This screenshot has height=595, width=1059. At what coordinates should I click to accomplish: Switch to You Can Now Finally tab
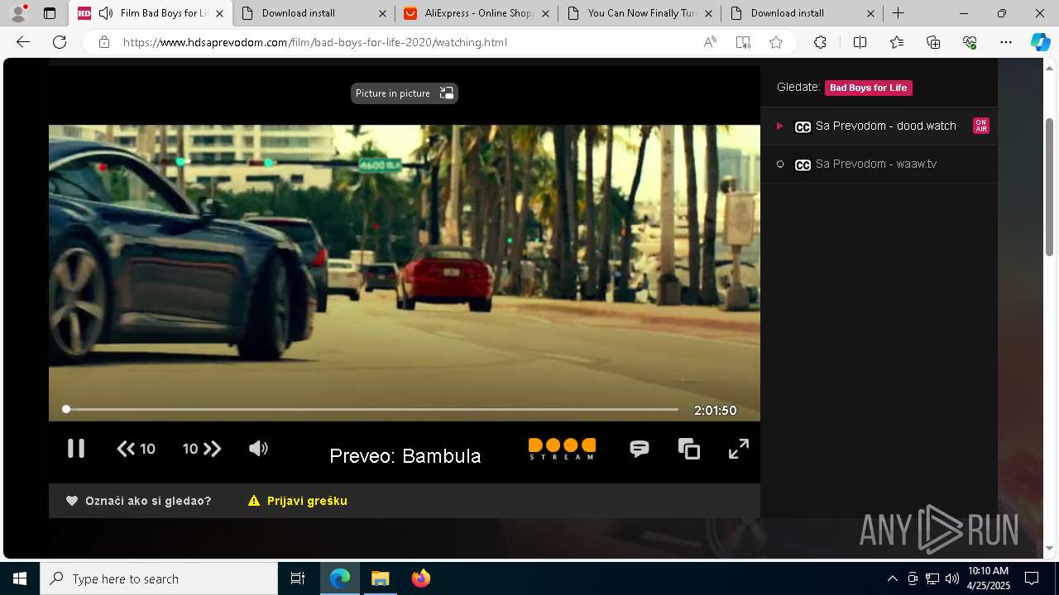pyautogui.click(x=640, y=13)
